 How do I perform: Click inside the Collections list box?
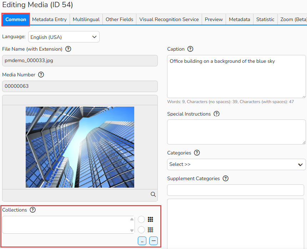tap(69, 225)
